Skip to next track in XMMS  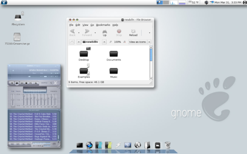click(x=31, y=83)
